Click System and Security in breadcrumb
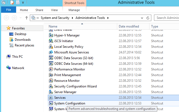The height and width of the screenshot is (112, 179). point(55,18)
